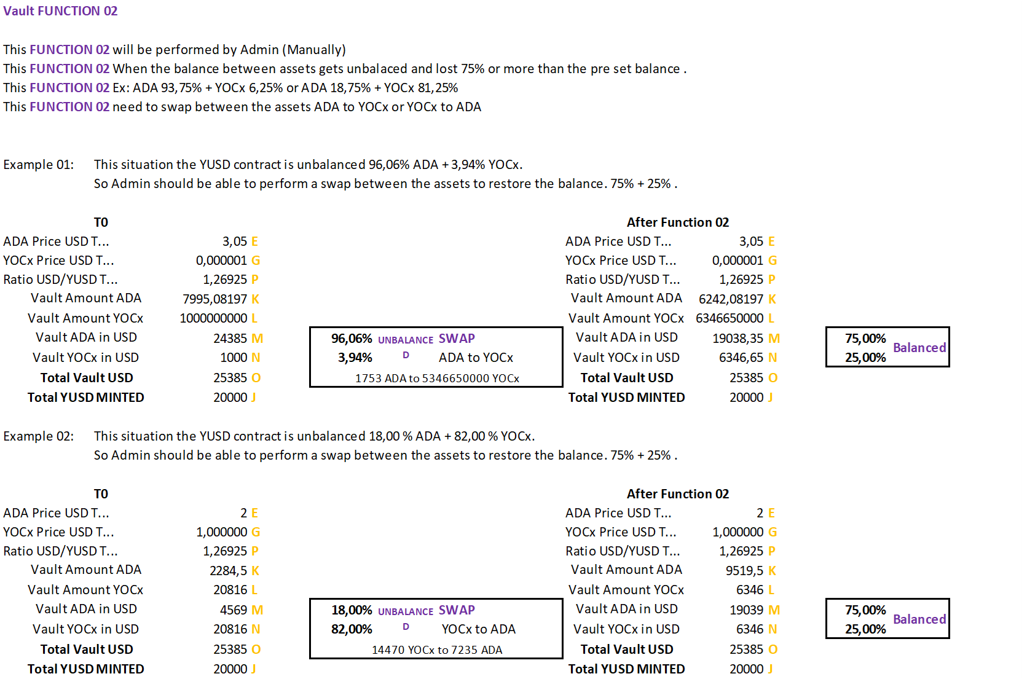The image size is (1022, 679).
Task: Click the 'ADA to YOCx' swap label
Action: click(x=476, y=358)
